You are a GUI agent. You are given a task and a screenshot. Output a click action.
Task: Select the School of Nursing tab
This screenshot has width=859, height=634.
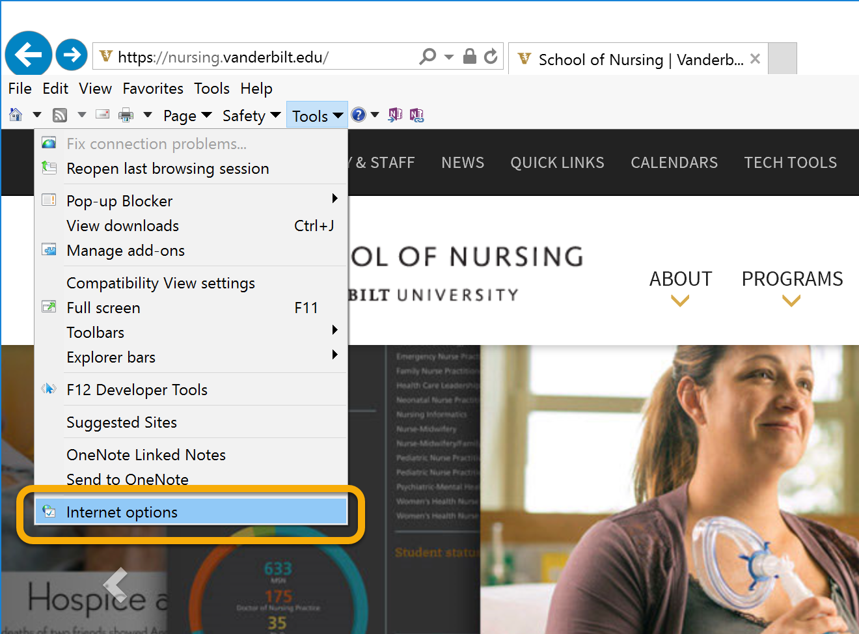pyautogui.click(x=638, y=60)
